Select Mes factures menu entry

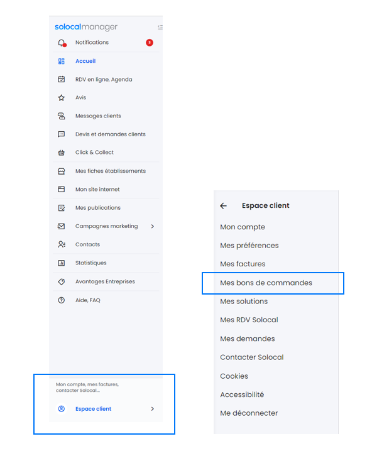(x=243, y=264)
